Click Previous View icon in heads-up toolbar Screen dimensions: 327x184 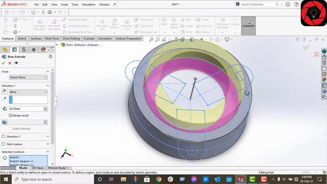pyautogui.click(x=164, y=39)
